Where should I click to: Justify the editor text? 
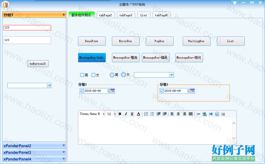[191, 114]
